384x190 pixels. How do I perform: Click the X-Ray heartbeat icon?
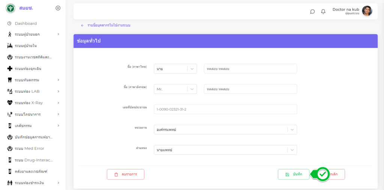pyautogui.click(x=10, y=103)
